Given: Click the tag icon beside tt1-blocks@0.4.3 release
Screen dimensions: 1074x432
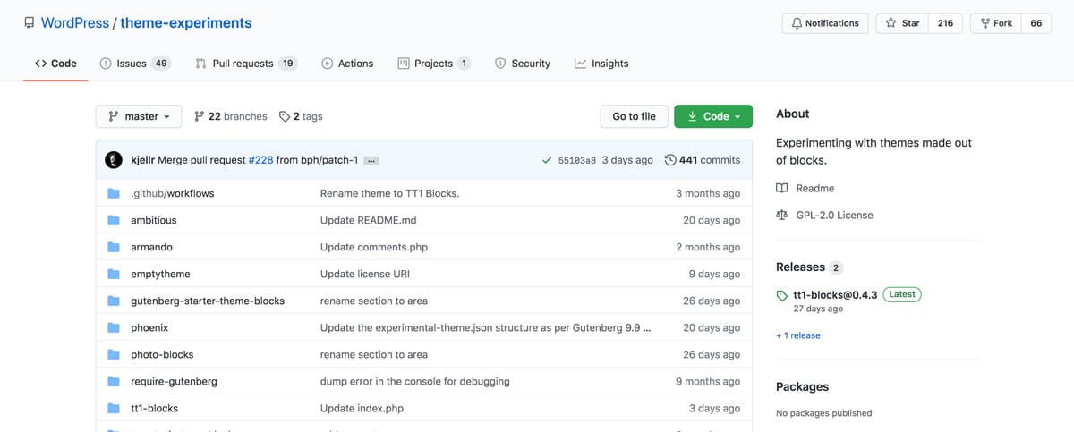Looking at the screenshot, I should click(x=782, y=295).
